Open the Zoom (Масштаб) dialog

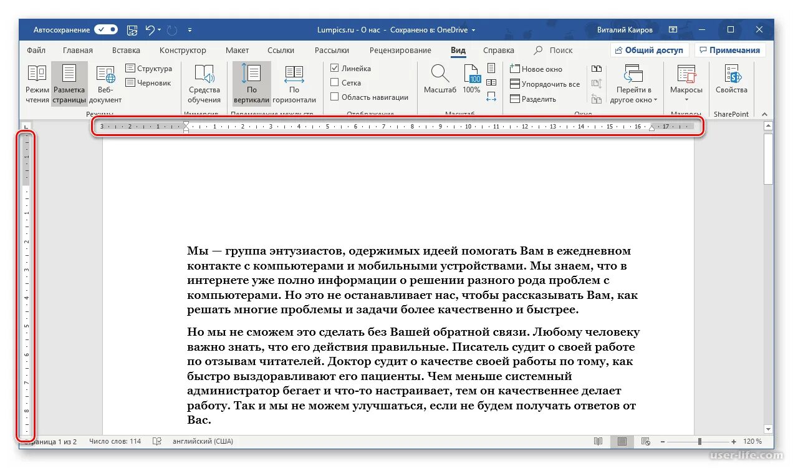pyautogui.click(x=440, y=79)
